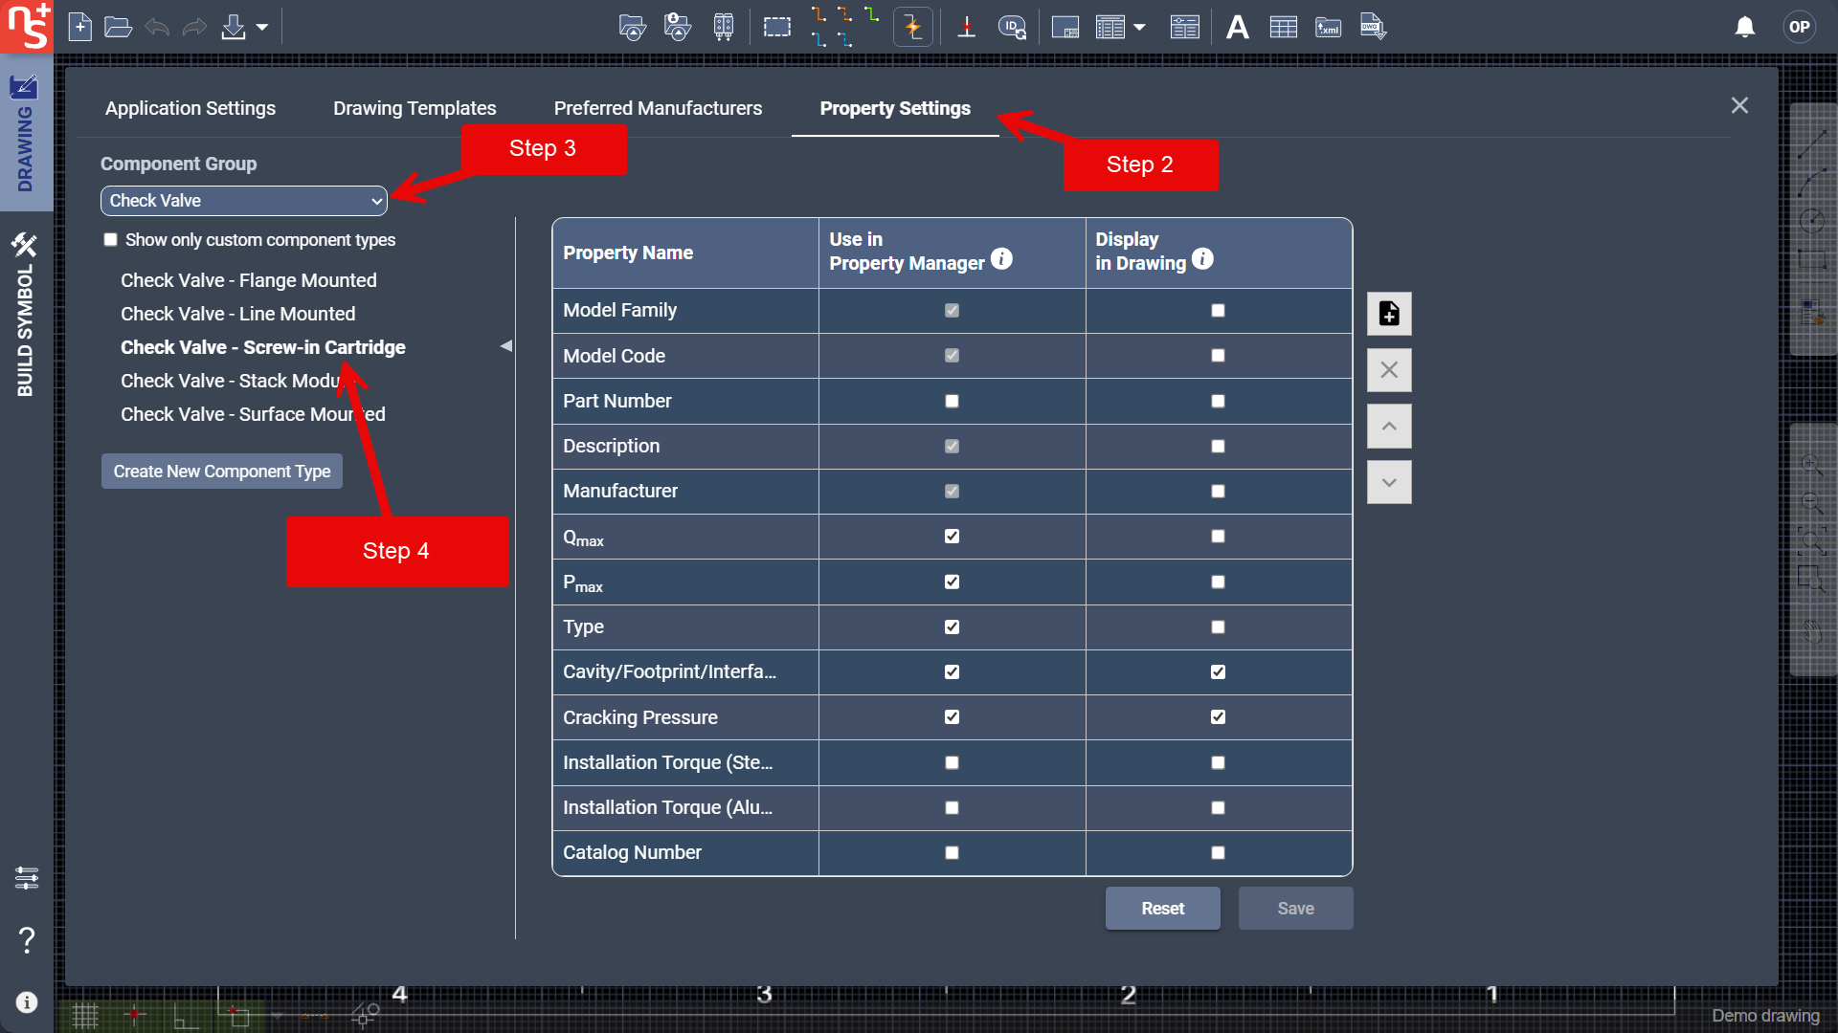Enable Part Number in Property Manager
The width and height of the screenshot is (1838, 1033).
click(952, 401)
